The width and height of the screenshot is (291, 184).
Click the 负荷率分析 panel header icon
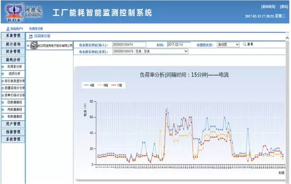point(30,36)
